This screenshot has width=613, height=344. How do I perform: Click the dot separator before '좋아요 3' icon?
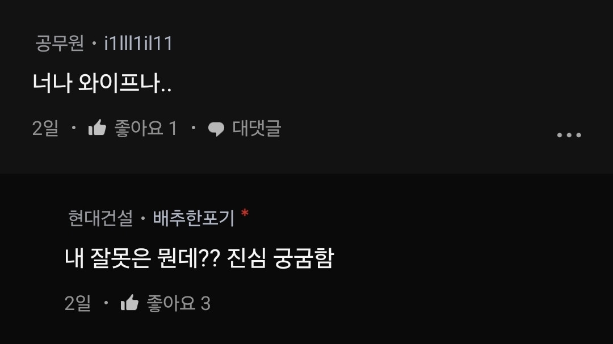(x=106, y=302)
